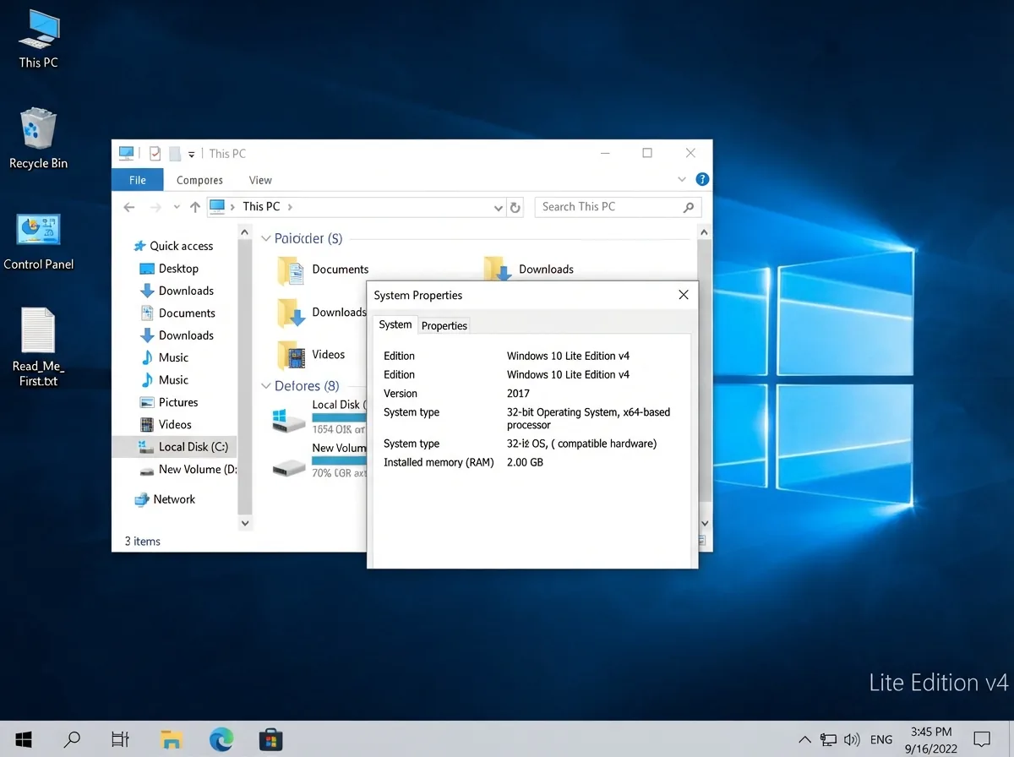The width and height of the screenshot is (1014, 757).
Task: Expand the address bar history dropdown
Action: (x=498, y=208)
